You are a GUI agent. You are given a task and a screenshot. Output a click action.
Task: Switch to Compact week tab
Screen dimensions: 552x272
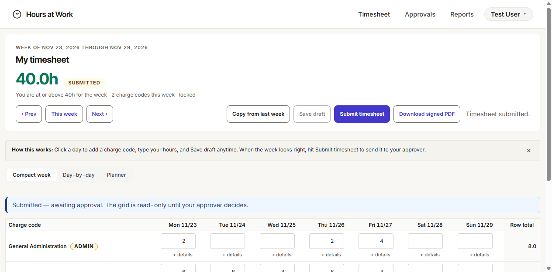coord(31,175)
